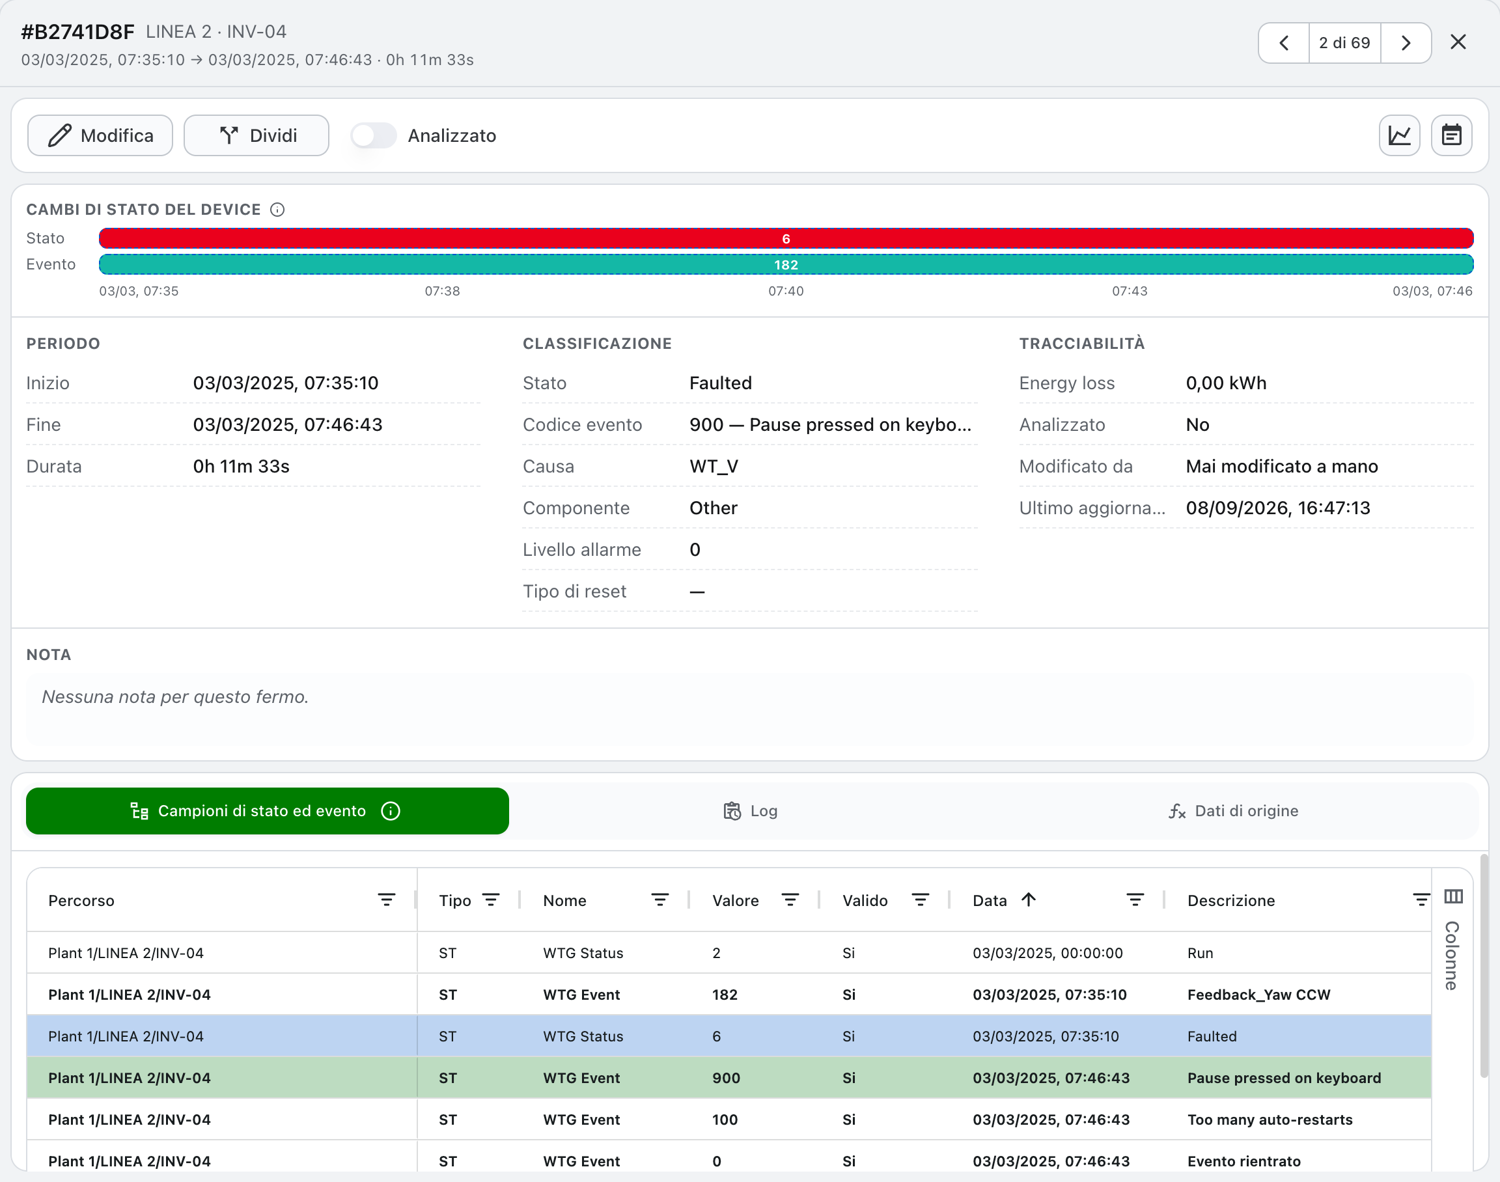Open the Valido column filter
1500x1182 pixels.
pyautogui.click(x=920, y=900)
